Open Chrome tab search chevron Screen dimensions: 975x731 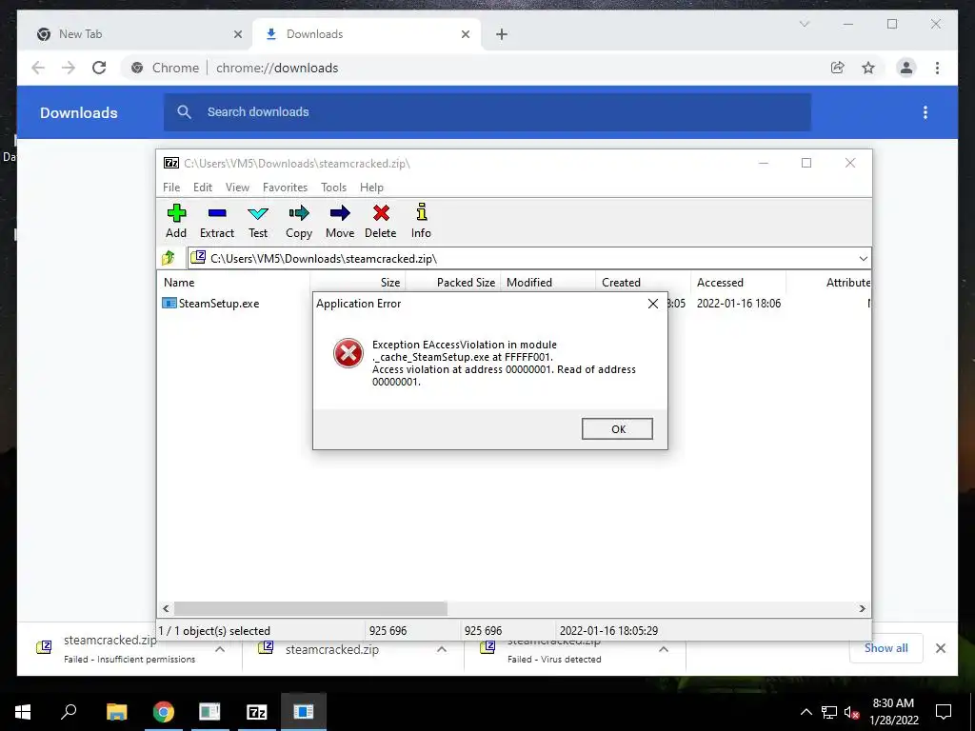click(x=804, y=24)
